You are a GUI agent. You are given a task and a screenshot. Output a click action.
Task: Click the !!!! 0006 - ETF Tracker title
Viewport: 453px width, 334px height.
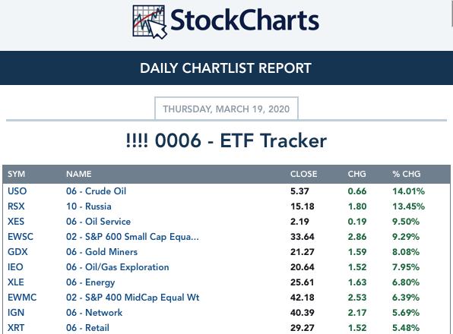226,140
